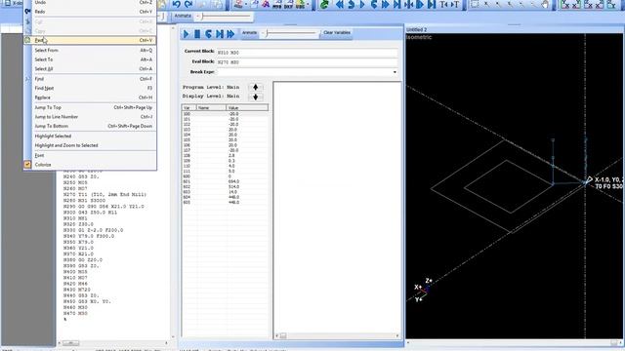Open the Break Expr dropdown

point(395,72)
